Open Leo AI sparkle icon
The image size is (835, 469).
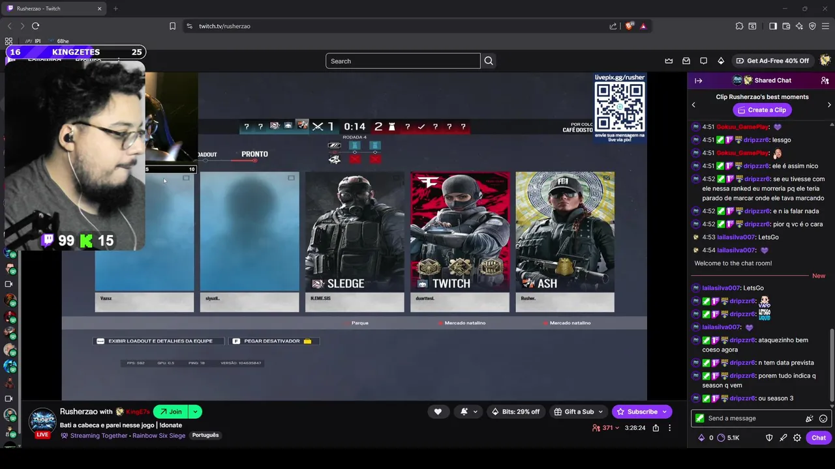pyautogui.click(x=799, y=26)
